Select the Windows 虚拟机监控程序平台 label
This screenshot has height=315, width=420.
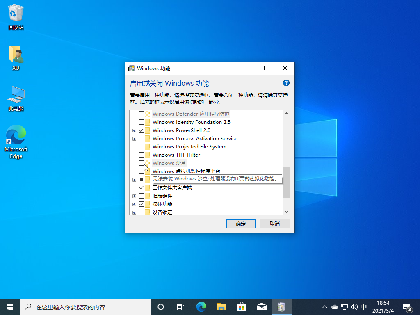[187, 171]
